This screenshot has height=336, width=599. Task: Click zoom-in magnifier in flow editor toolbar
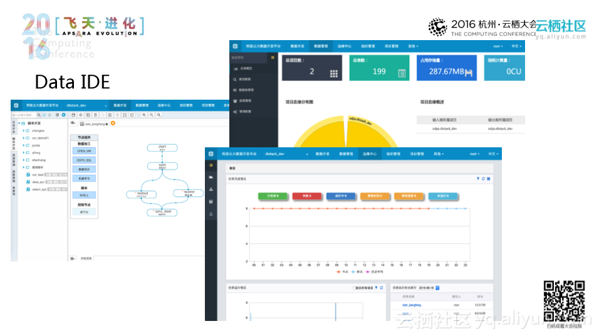(144, 115)
